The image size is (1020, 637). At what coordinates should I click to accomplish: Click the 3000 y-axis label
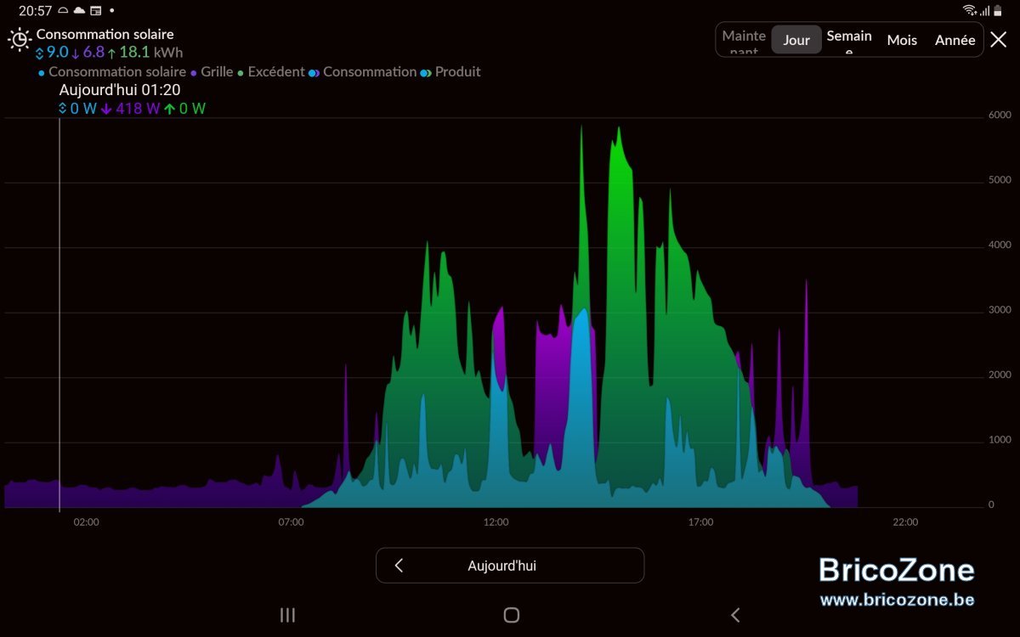1000,310
